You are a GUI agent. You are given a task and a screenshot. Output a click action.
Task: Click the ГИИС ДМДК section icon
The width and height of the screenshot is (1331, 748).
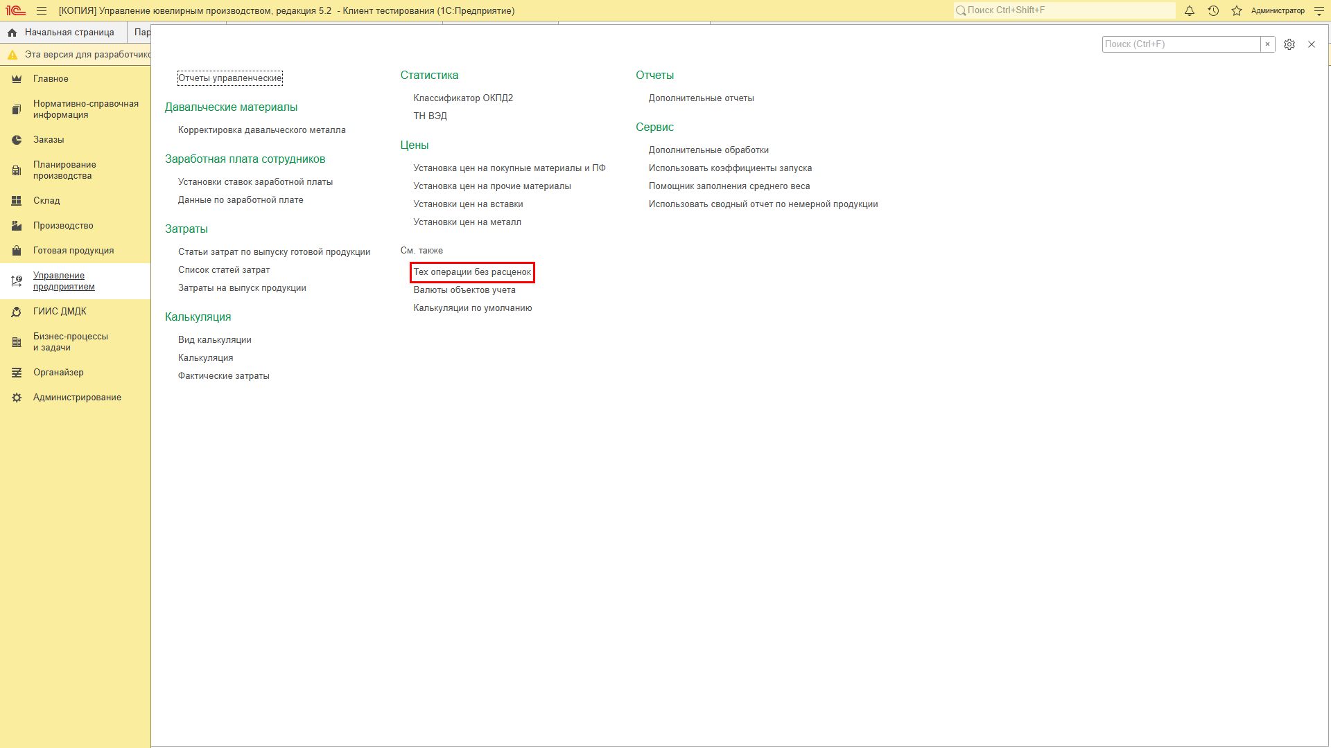point(17,312)
